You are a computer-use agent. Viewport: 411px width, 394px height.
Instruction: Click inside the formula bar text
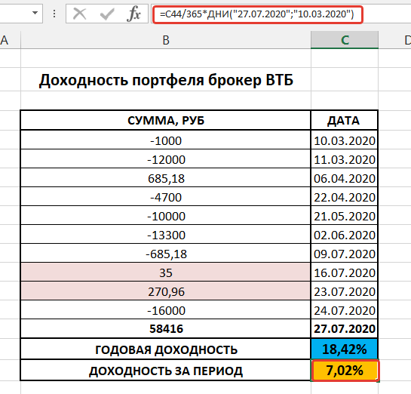[257, 14]
